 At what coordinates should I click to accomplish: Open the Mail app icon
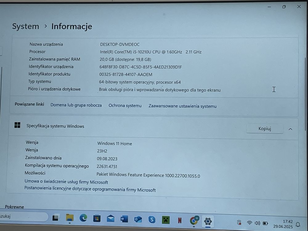[x=111, y=219]
